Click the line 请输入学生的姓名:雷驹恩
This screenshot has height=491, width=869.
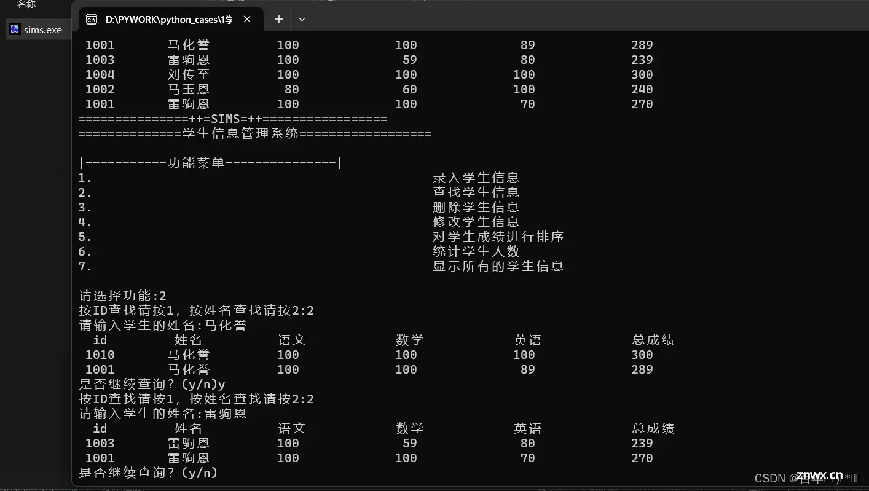click(163, 414)
